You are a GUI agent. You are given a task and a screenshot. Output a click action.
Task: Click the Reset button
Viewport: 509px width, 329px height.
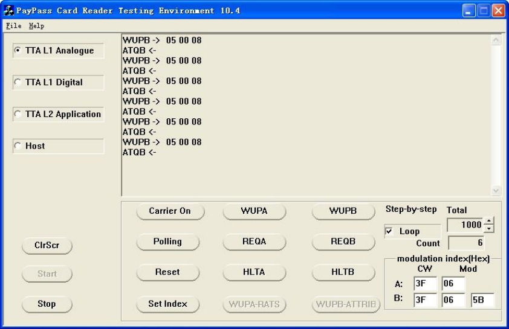tap(168, 272)
